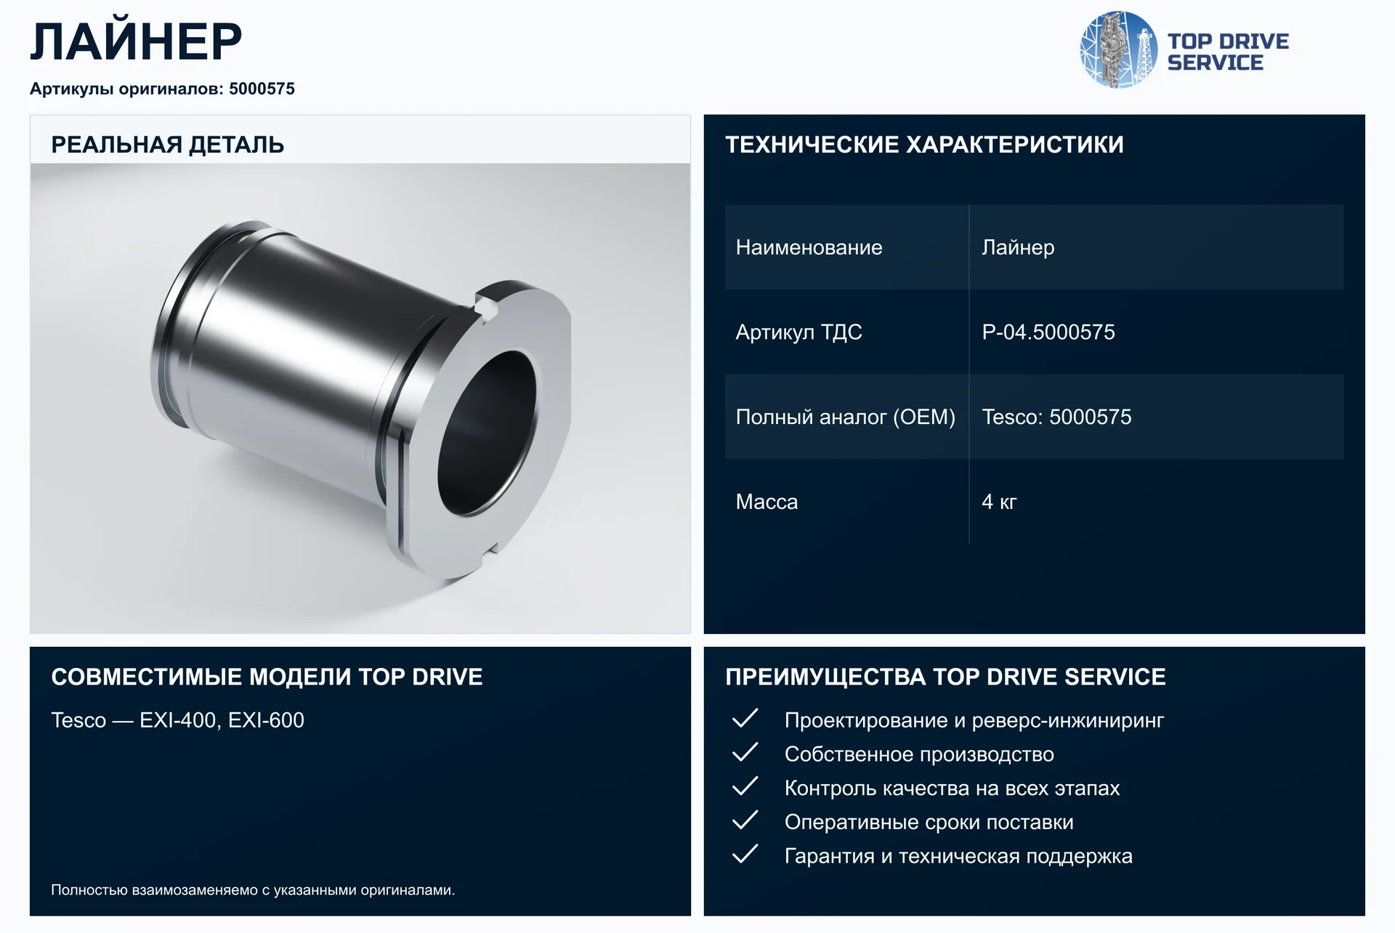Click checkmark beside Собственное производство
1395x933 pixels.
(x=745, y=752)
